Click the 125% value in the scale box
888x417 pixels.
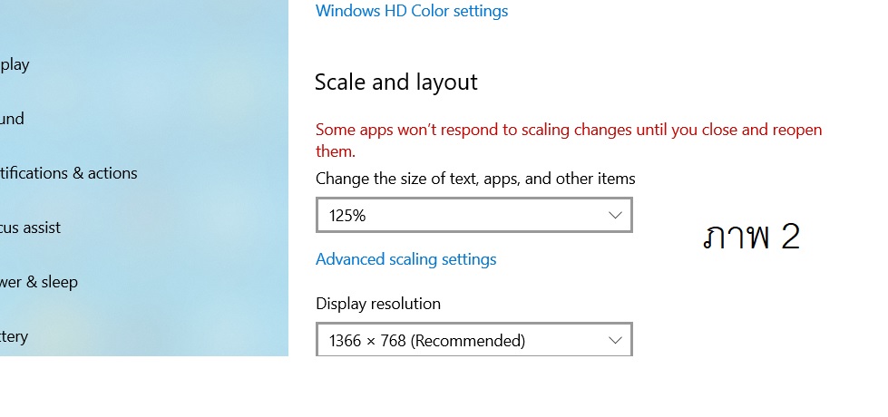coord(348,216)
